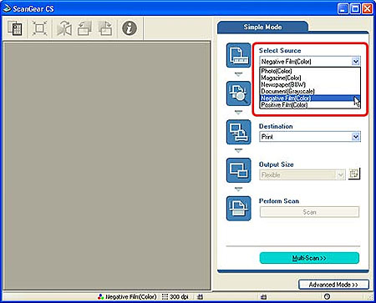This screenshot has width=376, height=303.
Task: Click the preview magnifier step icon
Action: point(239,93)
